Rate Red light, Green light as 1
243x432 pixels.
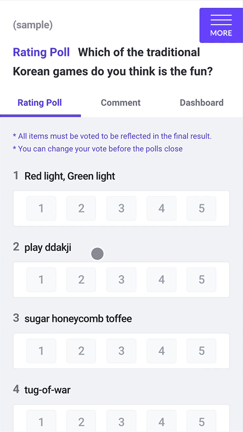(x=41, y=208)
